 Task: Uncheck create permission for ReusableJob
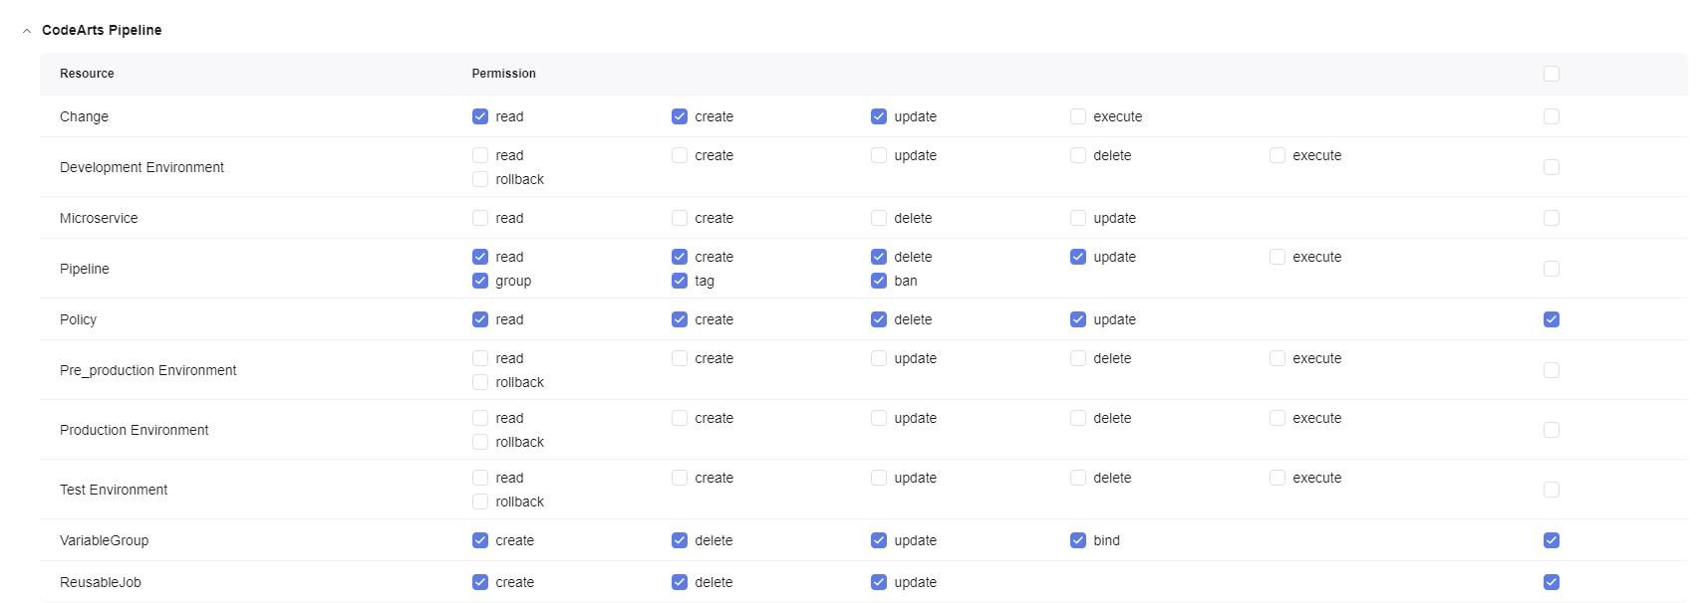pyautogui.click(x=480, y=582)
